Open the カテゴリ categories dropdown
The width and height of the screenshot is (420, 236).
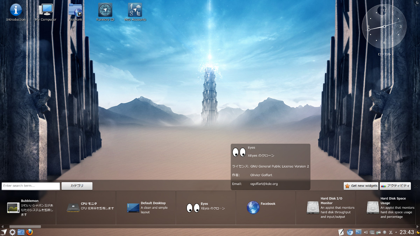point(77,186)
